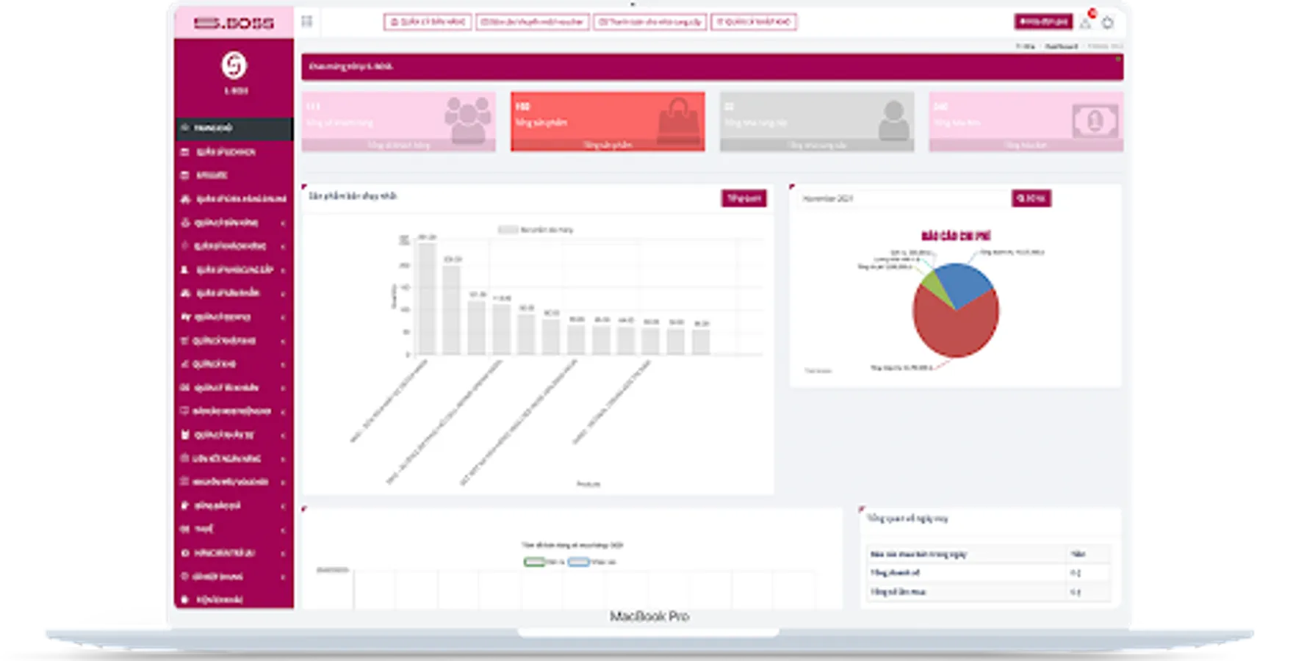Click the tallest bar in best-selling chart
The image size is (1307, 661).
427,298
